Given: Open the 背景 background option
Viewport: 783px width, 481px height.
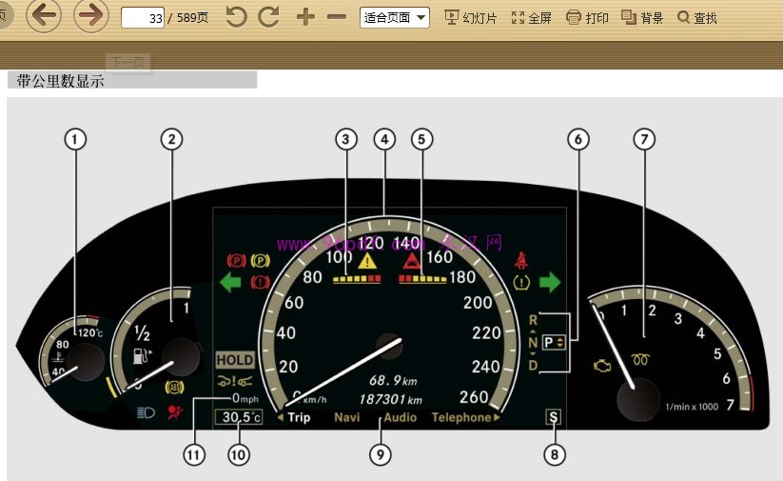Looking at the screenshot, I should click(x=642, y=18).
